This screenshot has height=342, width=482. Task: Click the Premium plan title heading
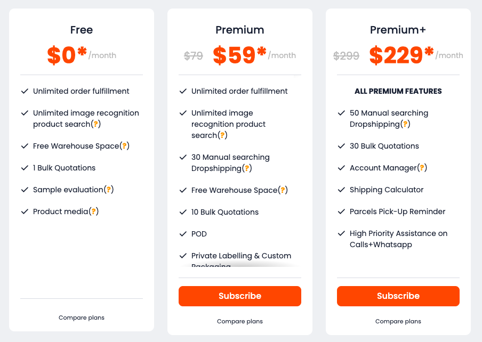tap(240, 30)
